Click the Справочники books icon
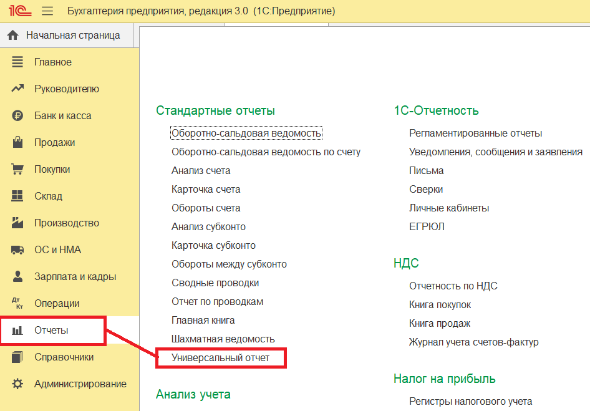This screenshot has width=590, height=411. point(17,357)
